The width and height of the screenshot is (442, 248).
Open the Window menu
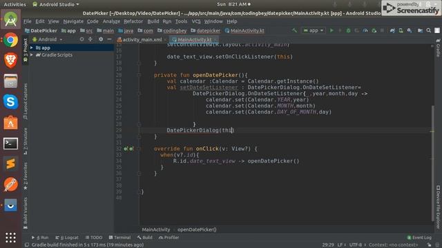coord(213,21)
